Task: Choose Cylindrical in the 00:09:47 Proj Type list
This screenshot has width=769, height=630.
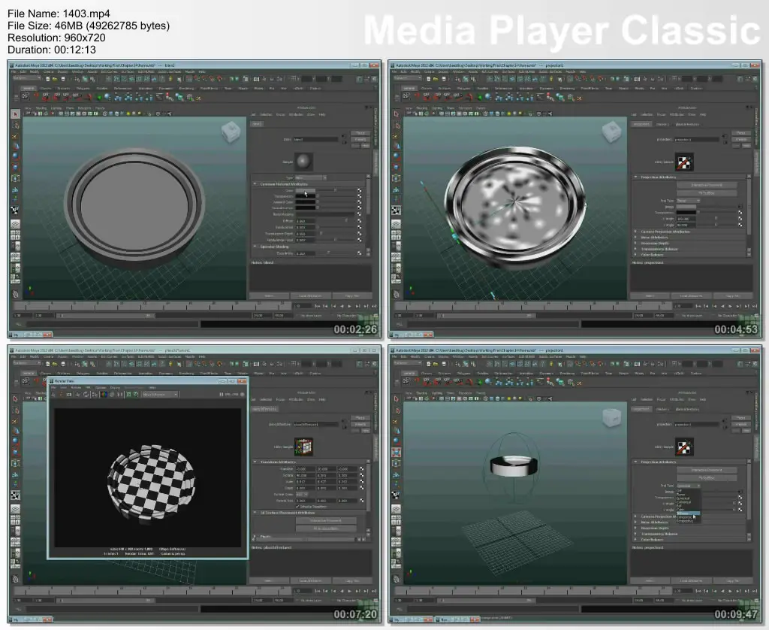Action: pos(683,502)
